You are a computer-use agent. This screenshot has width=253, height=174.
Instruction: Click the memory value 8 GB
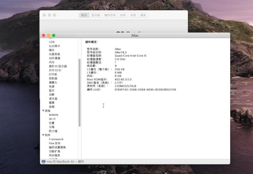click(x=118, y=76)
